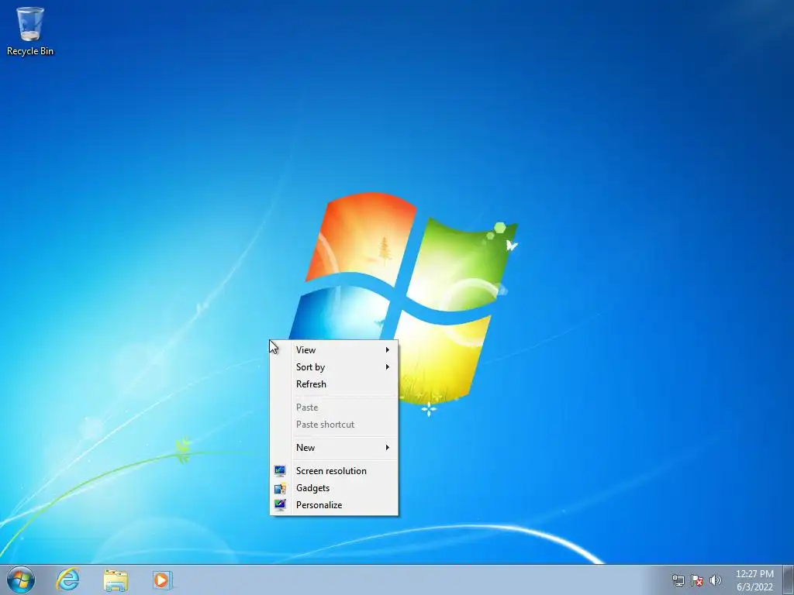The height and width of the screenshot is (595, 794).
Task: Choose View in the context menu
Action: [333, 349]
